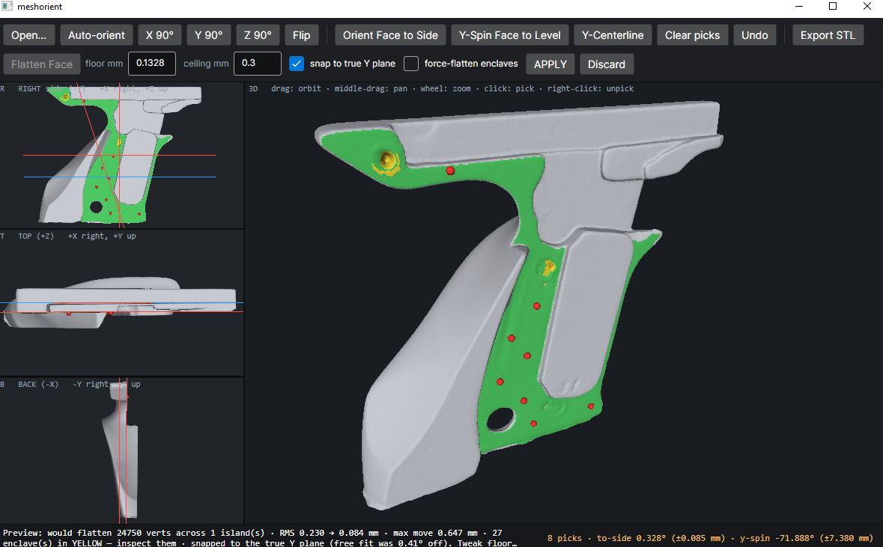
Task: Click Orient Face to Side
Action: pyautogui.click(x=390, y=35)
